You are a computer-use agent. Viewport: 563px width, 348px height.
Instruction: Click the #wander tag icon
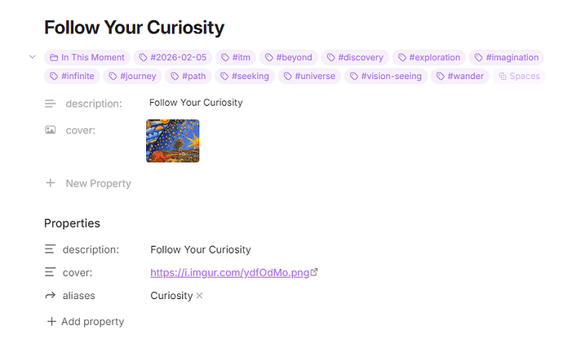[441, 77]
